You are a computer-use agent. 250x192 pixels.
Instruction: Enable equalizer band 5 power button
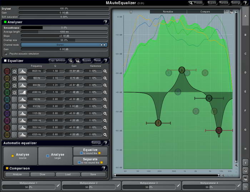coord(14,99)
